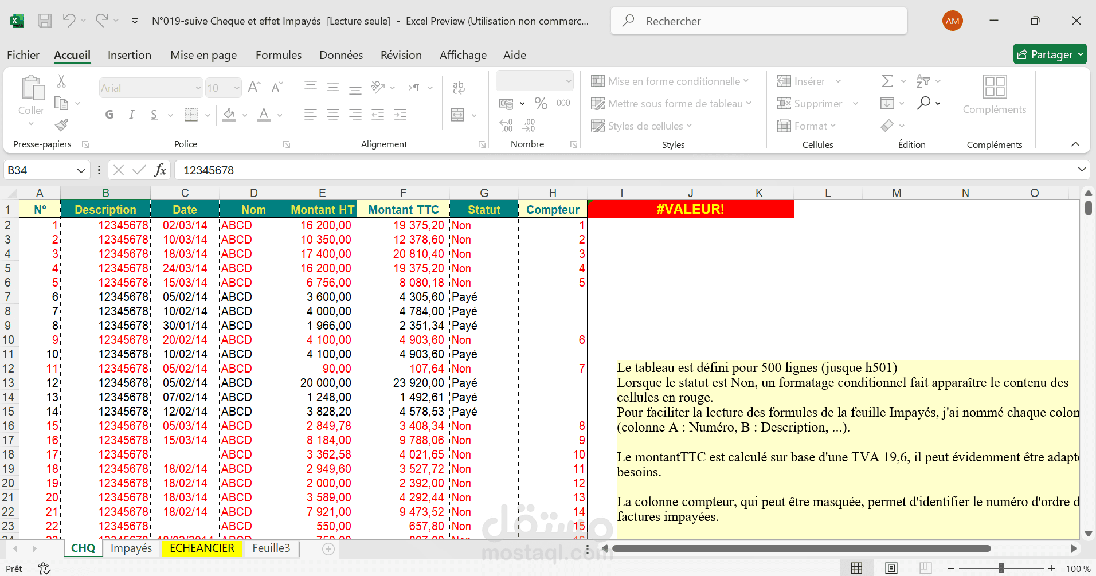Click the clear eraser icon
This screenshot has height=576, width=1096.
point(887,126)
